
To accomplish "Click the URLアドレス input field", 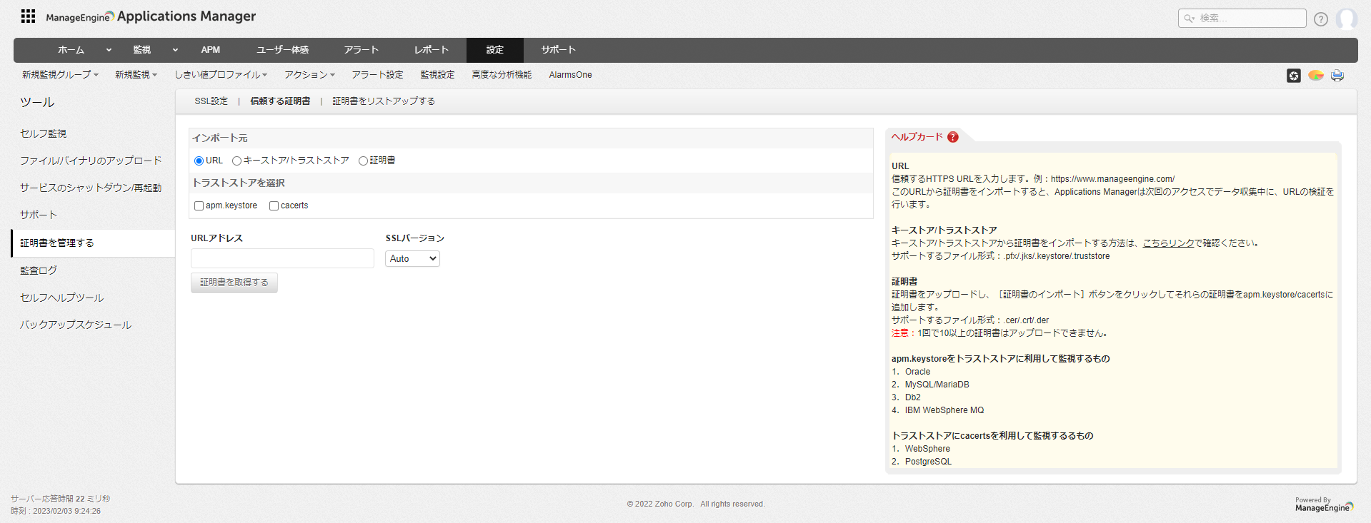I will coord(282,258).
